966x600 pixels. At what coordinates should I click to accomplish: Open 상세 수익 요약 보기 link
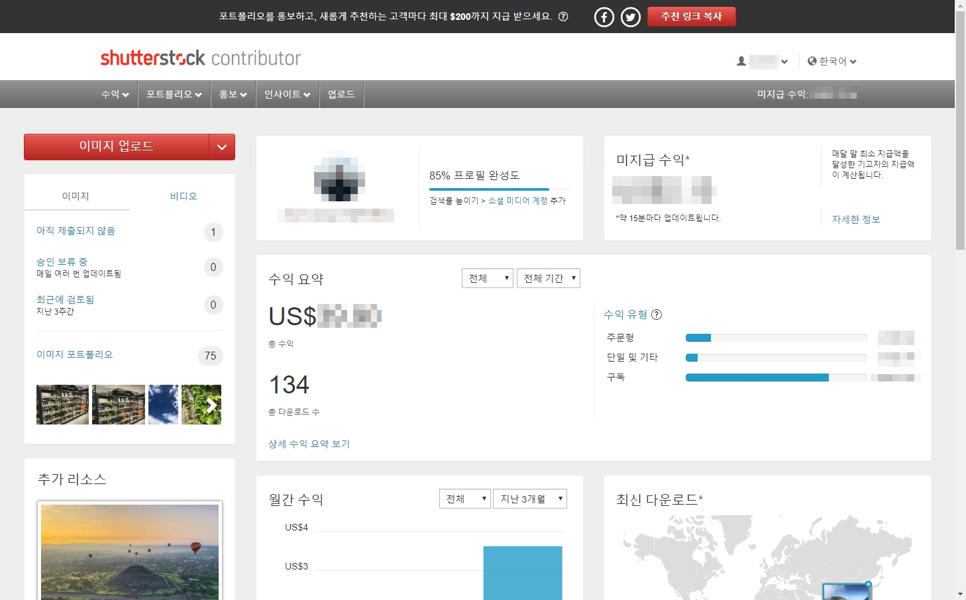309,444
